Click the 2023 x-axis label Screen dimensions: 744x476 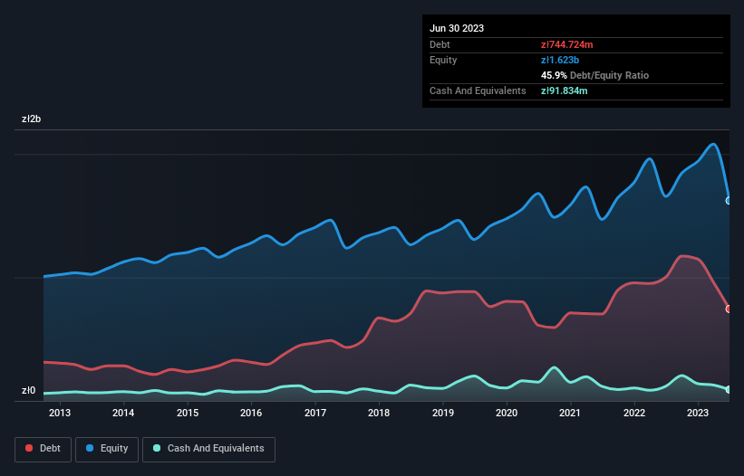point(698,413)
